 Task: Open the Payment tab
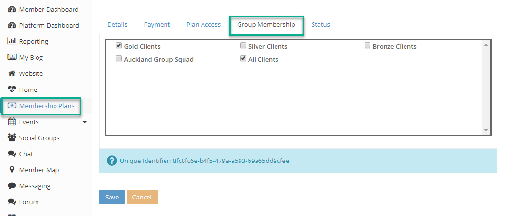(157, 25)
